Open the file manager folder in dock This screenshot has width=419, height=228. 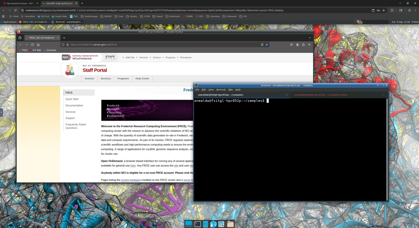click(230, 224)
